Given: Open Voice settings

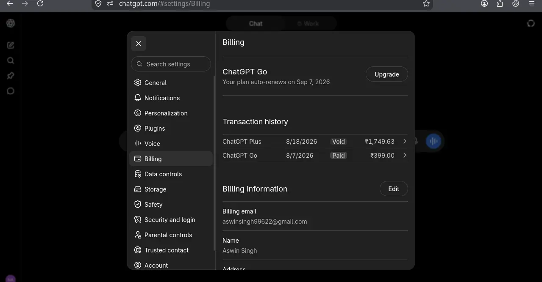Looking at the screenshot, I should pyautogui.click(x=171, y=143).
